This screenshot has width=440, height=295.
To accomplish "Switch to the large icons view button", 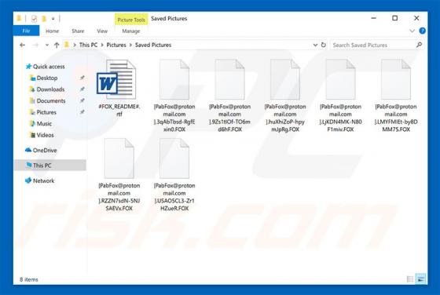I will [421, 279].
